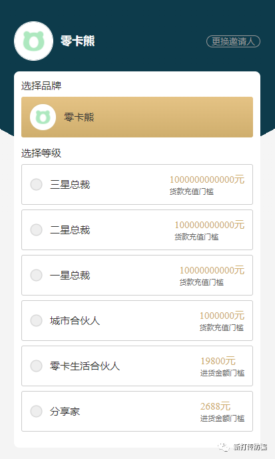Click the 零卡熊 username in the header

point(77,41)
